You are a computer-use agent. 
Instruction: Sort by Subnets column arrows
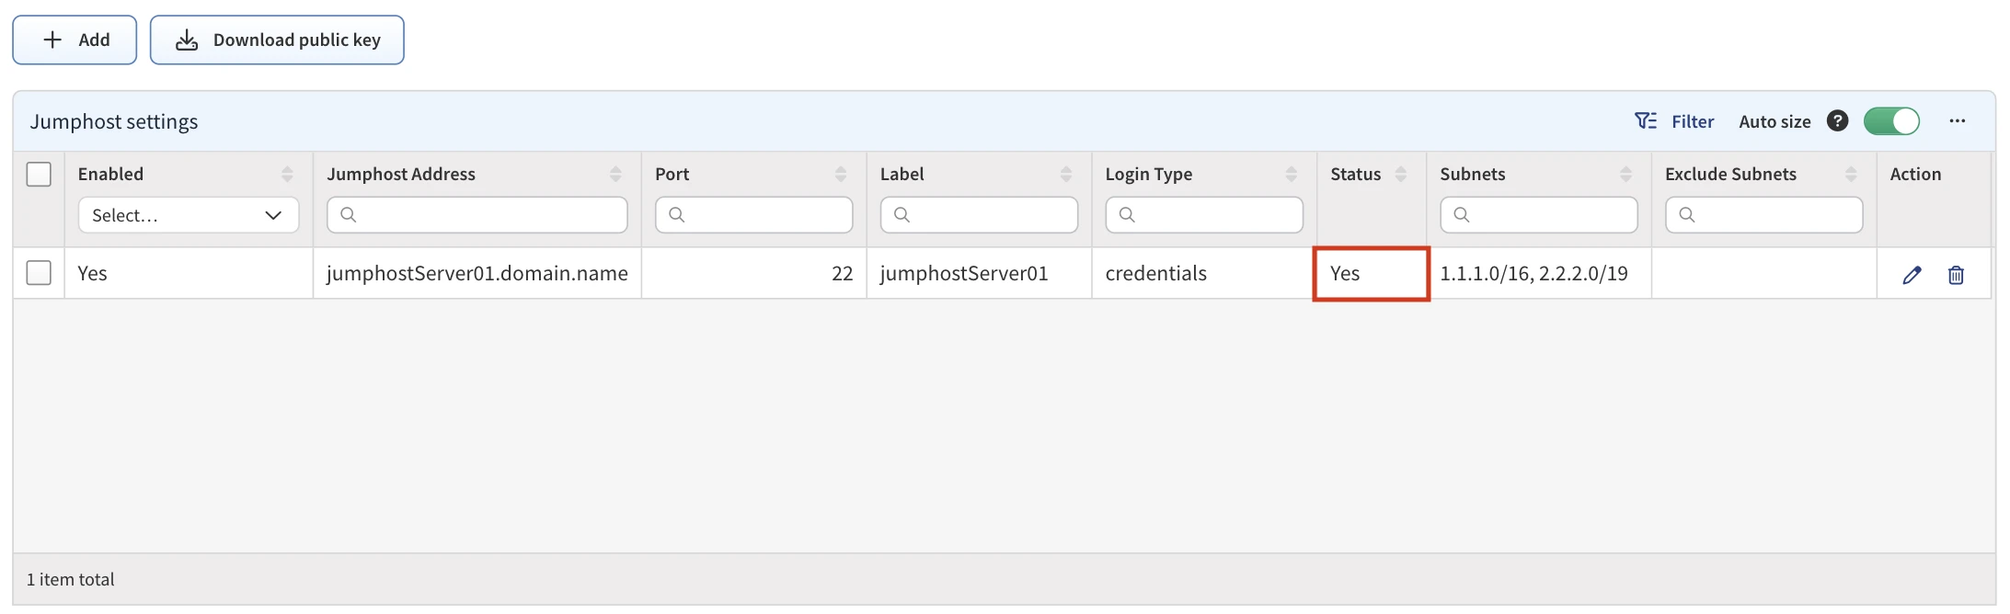tap(1625, 175)
